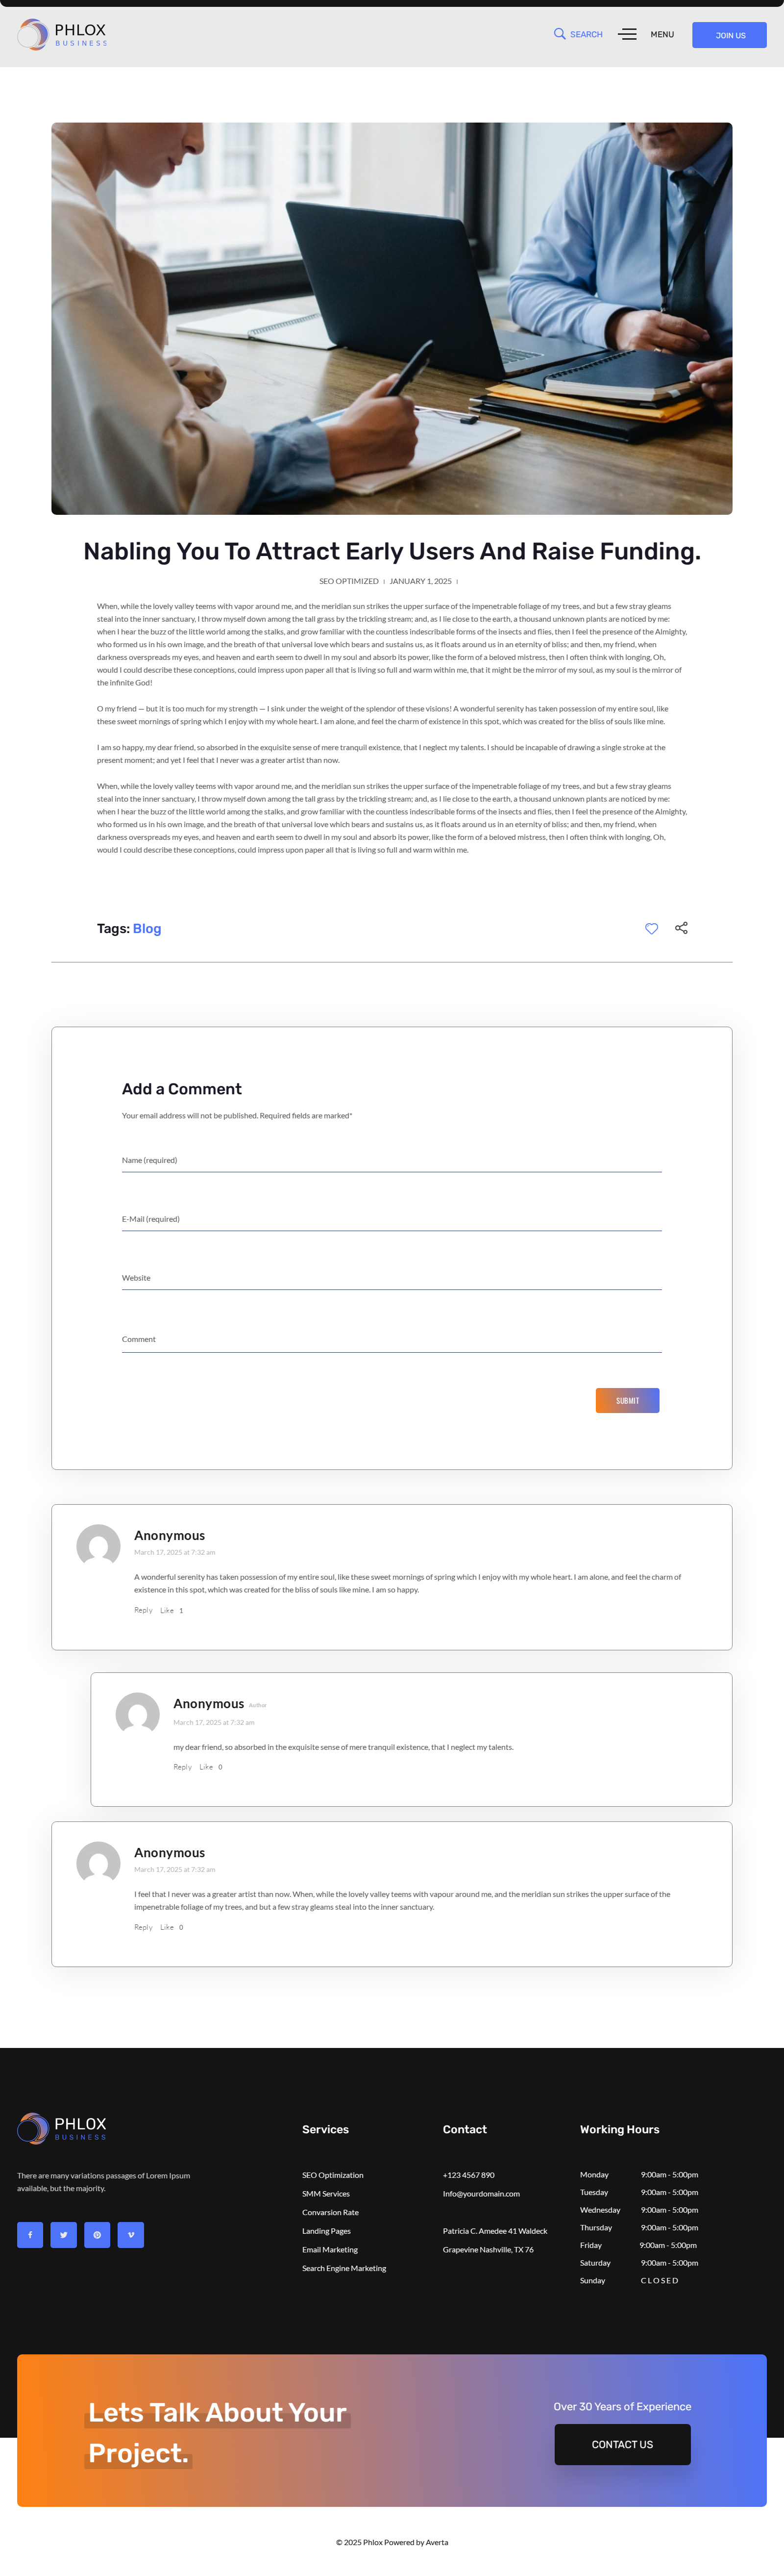Open the hamburger MENU icon
Screen dimensions: 784x2576
pos(627,34)
